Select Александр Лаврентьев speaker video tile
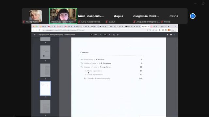Image resolution: width=209 pixels, height=117 pixels. (63, 16)
